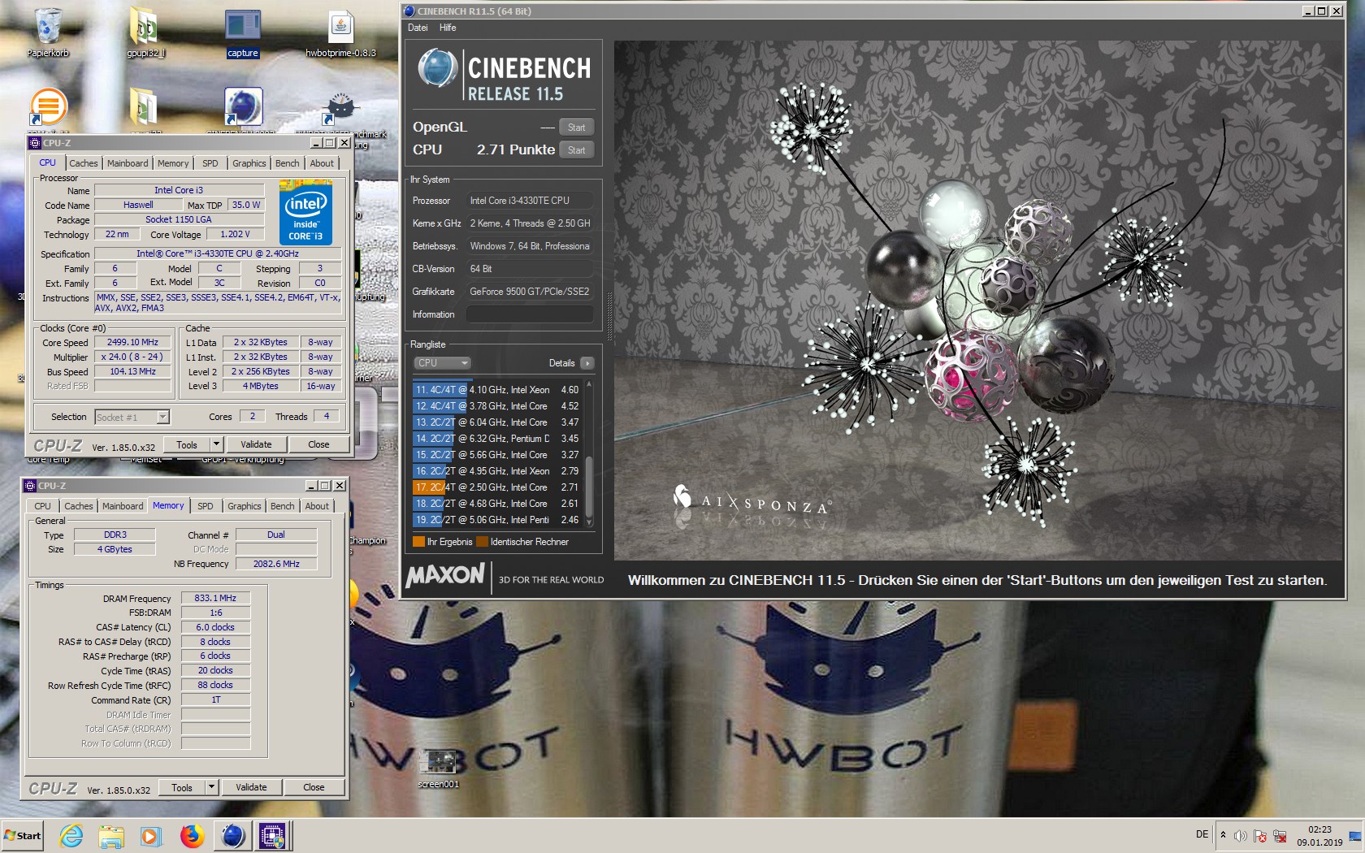This screenshot has width=1365, height=853.
Task: Open SPD tab in top CPU-Z window
Action: [x=210, y=163]
